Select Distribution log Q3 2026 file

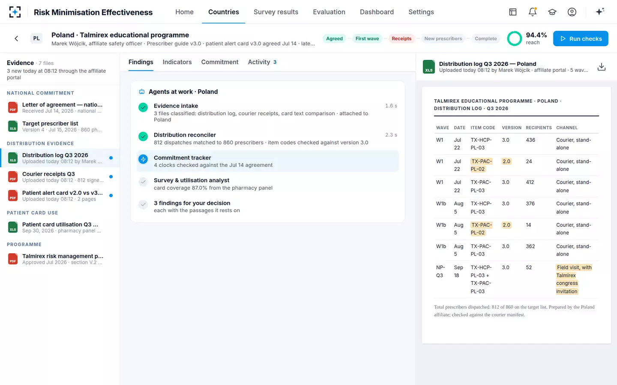[x=60, y=158]
